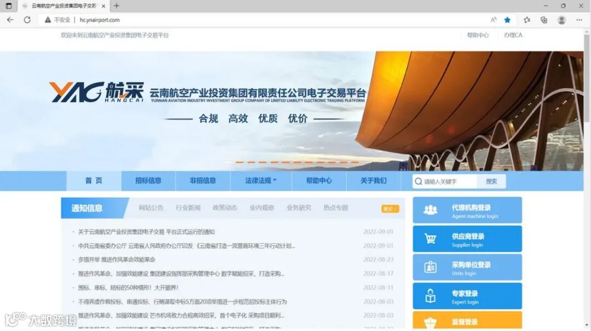Click the browser back arrow
Image resolution: width=591 pixels, height=331 pixels.
(10, 20)
